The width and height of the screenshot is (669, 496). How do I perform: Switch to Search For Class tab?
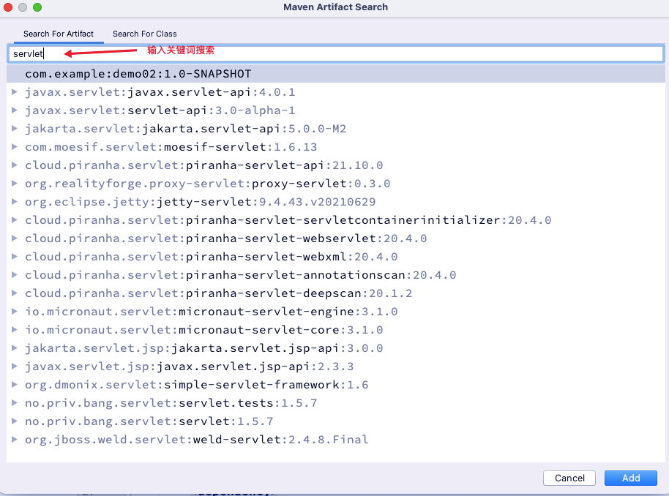pyautogui.click(x=145, y=34)
